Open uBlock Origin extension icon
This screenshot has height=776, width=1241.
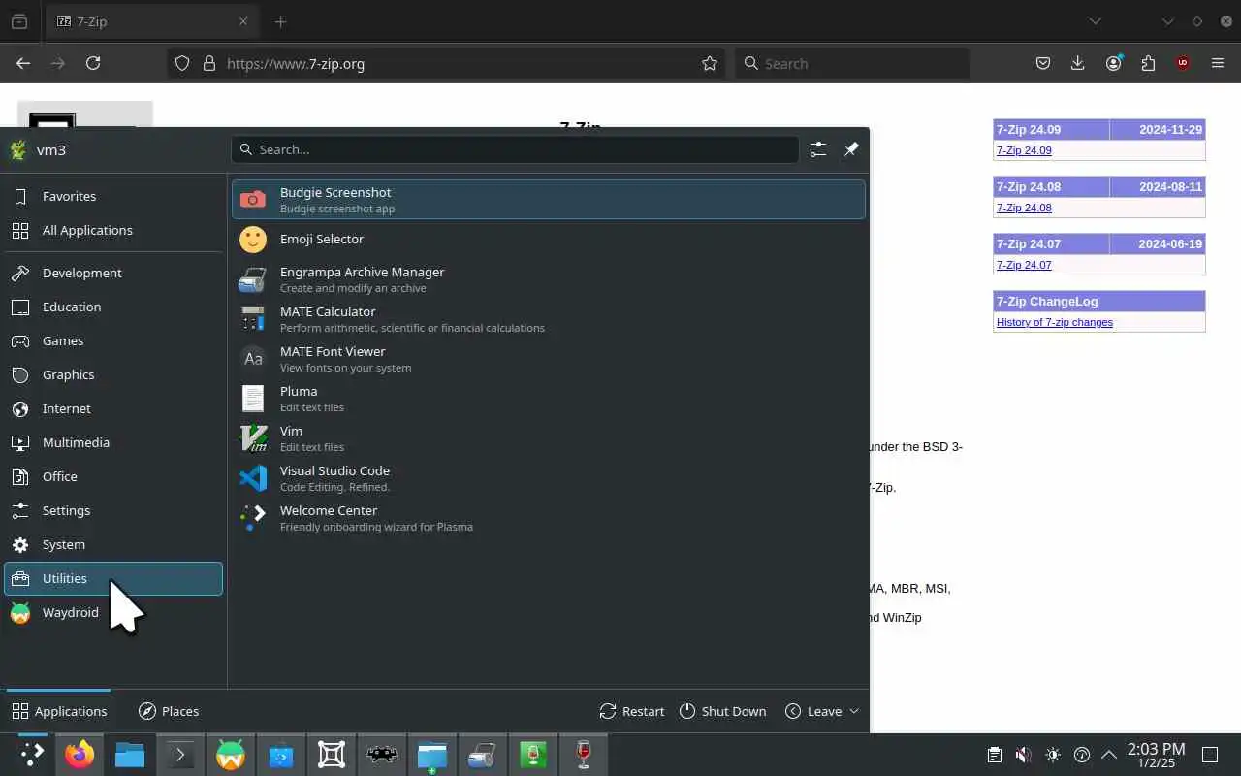coord(1183,63)
